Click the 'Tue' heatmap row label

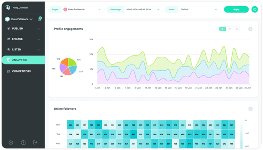pos(58,134)
